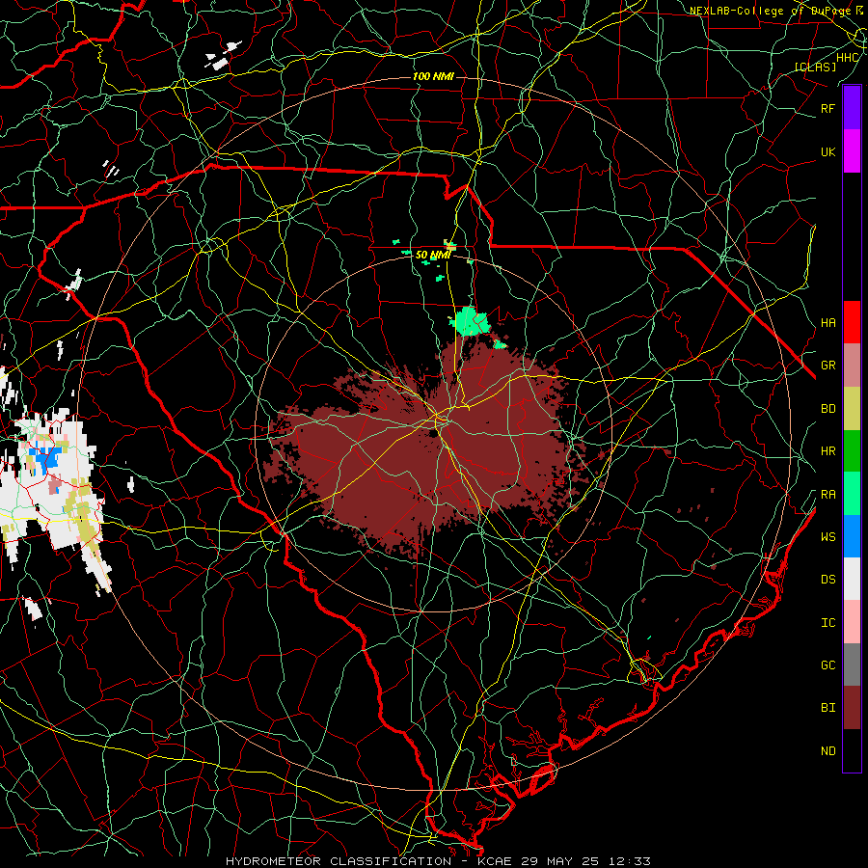This screenshot has height=868, width=868.
Task: Click the UK legend label
Action: coord(827,151)
